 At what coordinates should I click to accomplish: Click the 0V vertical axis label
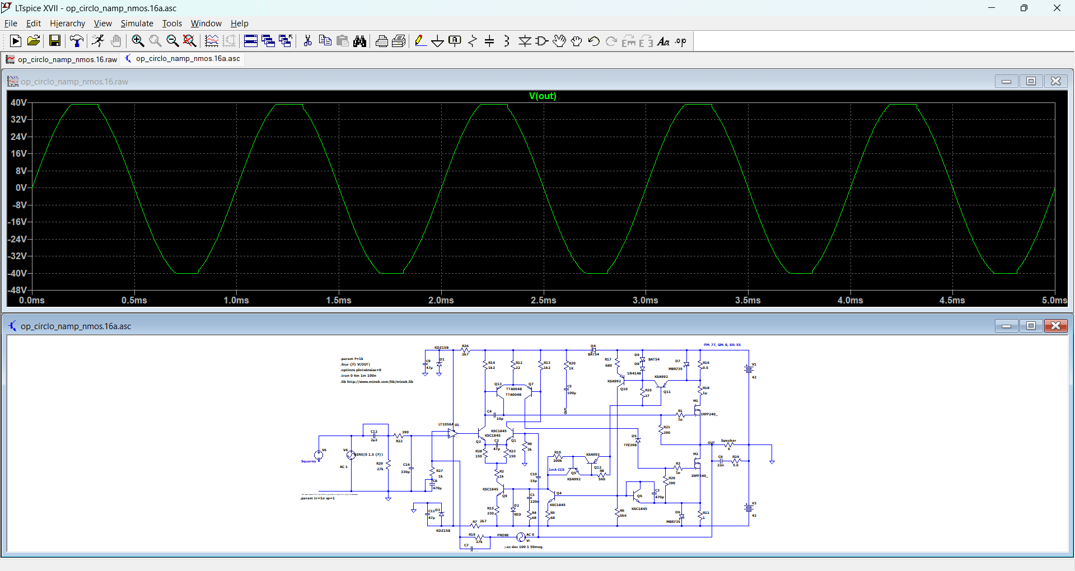pos(21,188)
